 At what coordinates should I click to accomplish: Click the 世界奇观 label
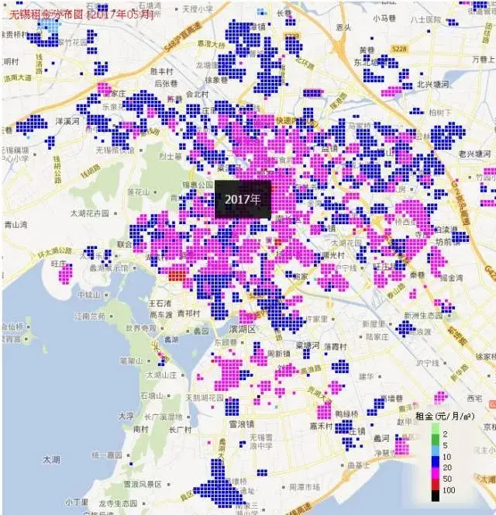coord(141,328)
